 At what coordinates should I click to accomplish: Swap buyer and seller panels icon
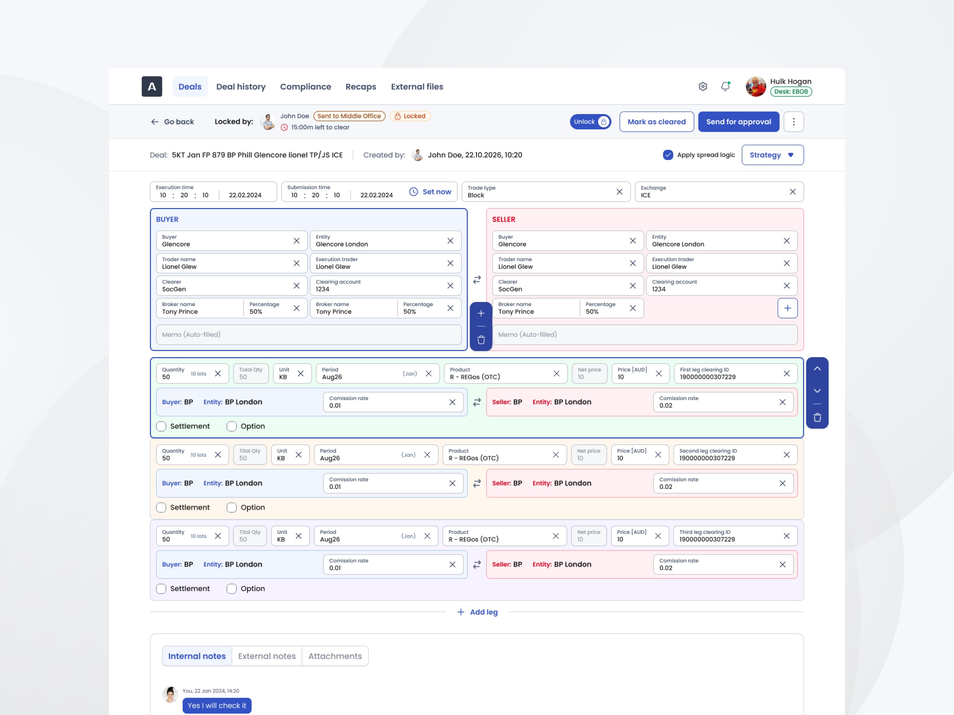[477, 280]
